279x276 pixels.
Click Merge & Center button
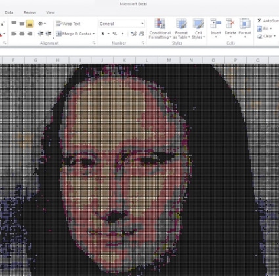tap(74, 34)
